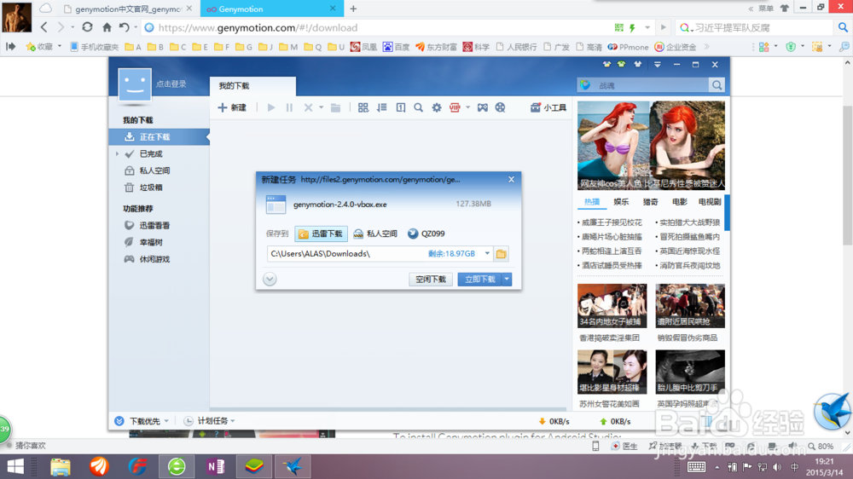Image resolution: width=853 pixels, height=479 pixels.
Task: Click the task details panel icon
Action: 400,107
